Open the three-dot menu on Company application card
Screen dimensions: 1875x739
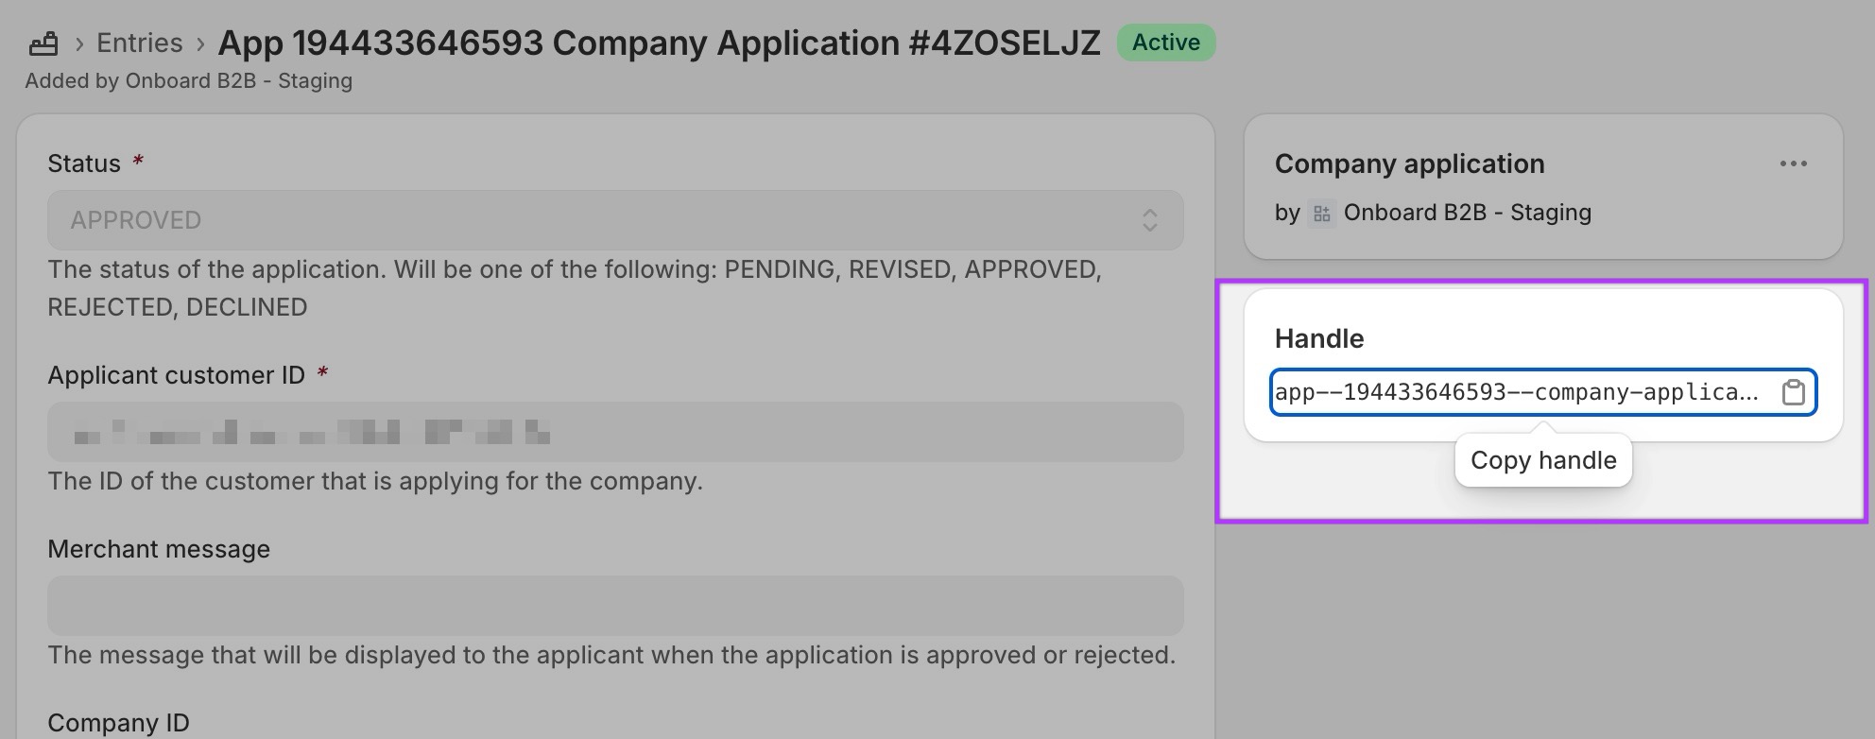tap(1793, 163)
